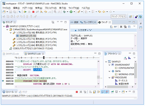Maximize the Console view
The height and width of the screenshot is (106, 145).
tap(134, 92)
